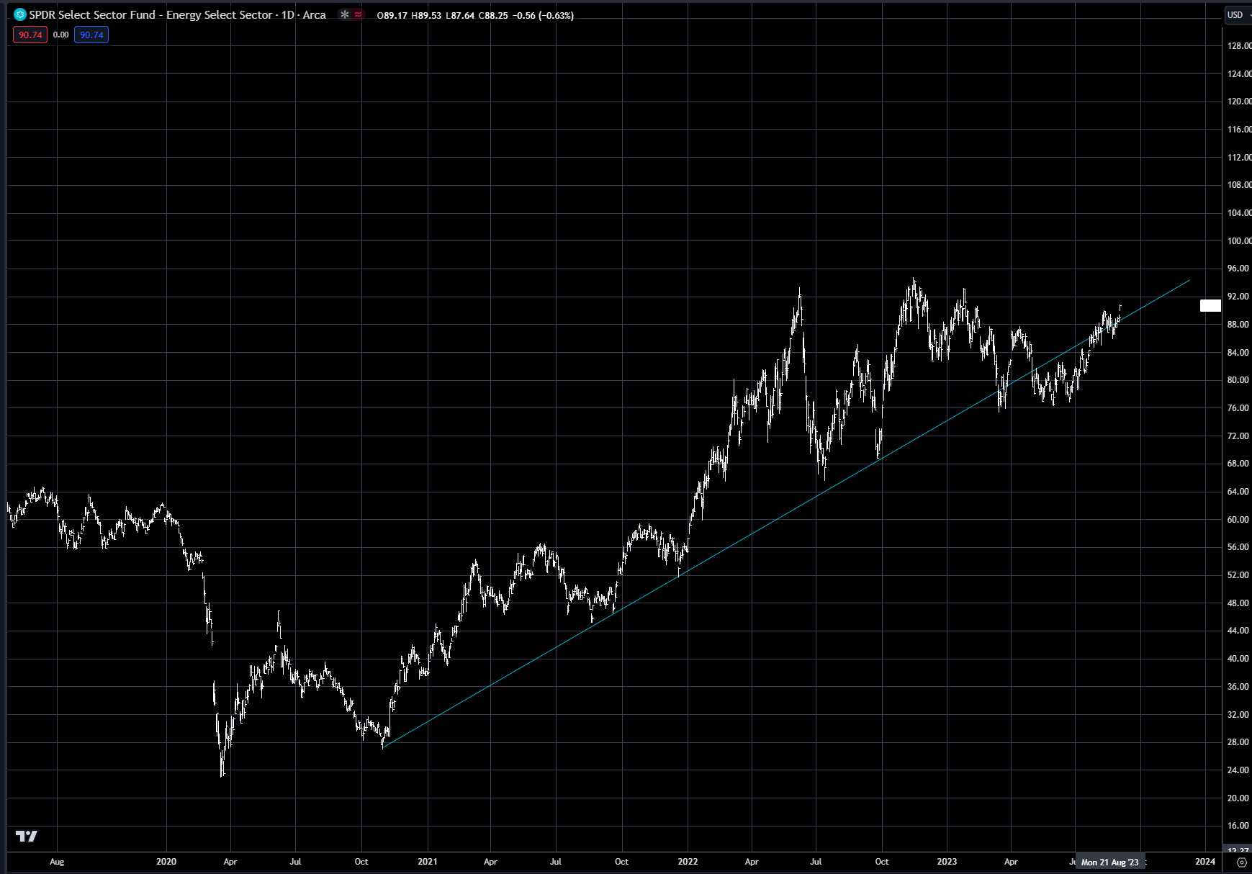This screenshot has height=874, width=1252.
Task: Select the teal ascending trend line
Action: [785, 513]
